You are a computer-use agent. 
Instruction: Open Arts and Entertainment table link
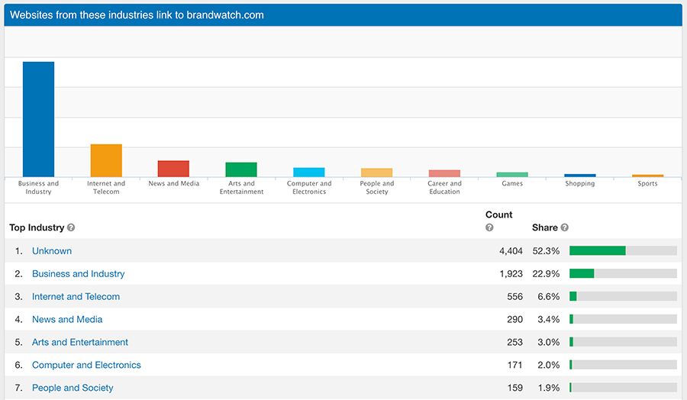(80, 342)
